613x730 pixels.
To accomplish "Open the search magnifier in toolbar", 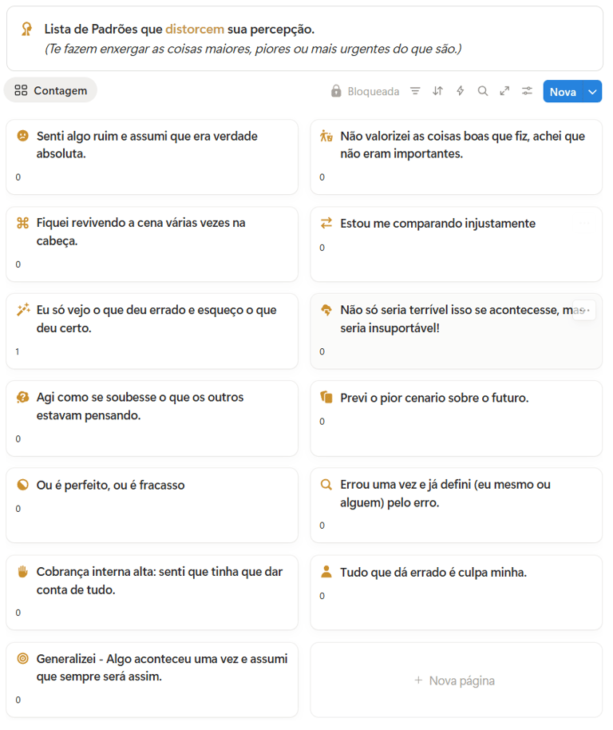I will pos(482,91).
